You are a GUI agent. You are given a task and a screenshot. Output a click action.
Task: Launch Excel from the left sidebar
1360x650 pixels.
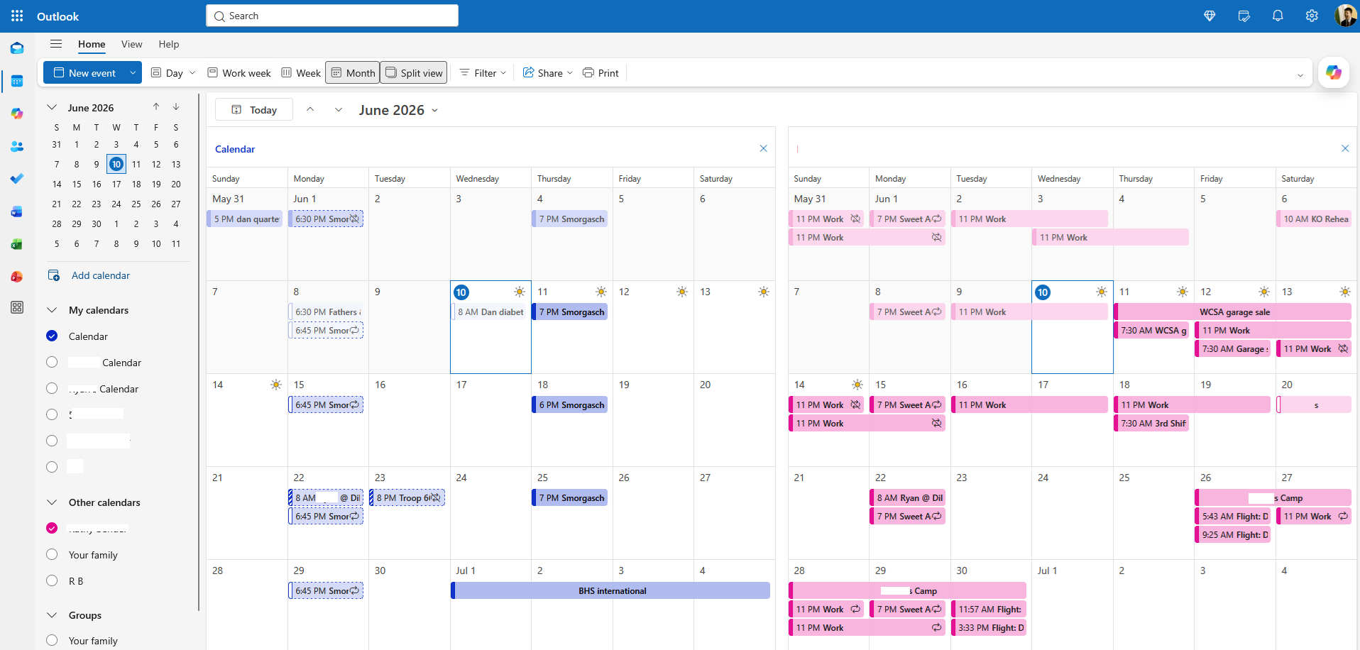coord(17,244)
